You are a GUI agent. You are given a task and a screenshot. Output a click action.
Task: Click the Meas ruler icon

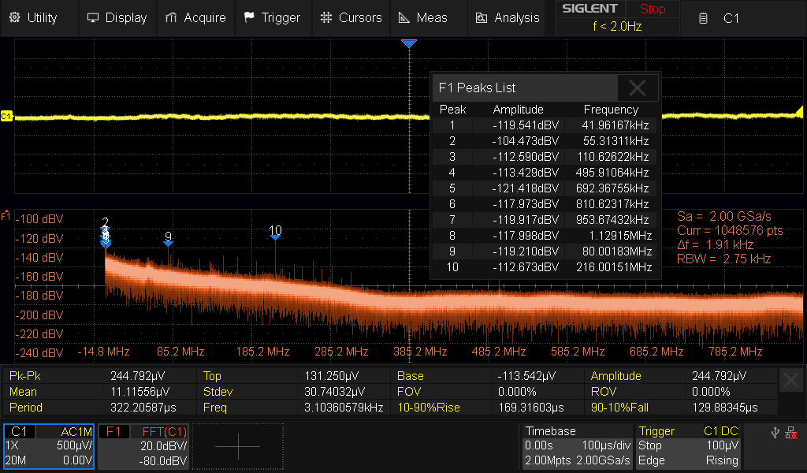click(x=403, y=17)
